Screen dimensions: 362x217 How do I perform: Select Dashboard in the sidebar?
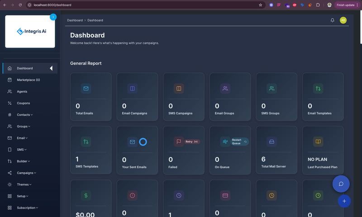pyautogui.click(x=30, y=68)
